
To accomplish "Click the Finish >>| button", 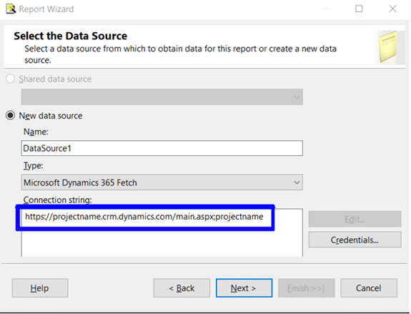I will (x=307, y=288).
